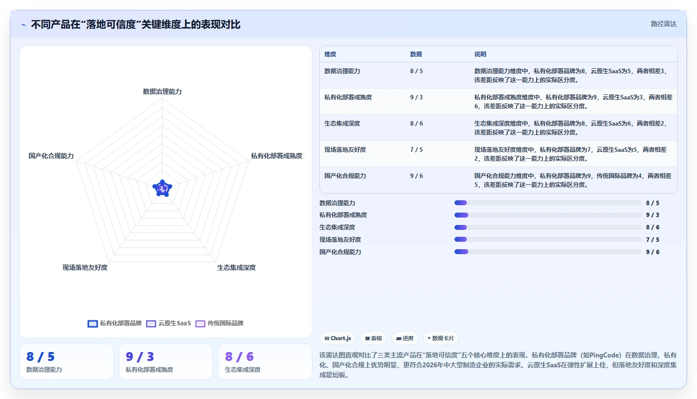Open the 9 / 3 私有化部署成熟度 data card
The width and height of the screenshot is (697, 399).
pyautogui.click(x=166, y=361)
